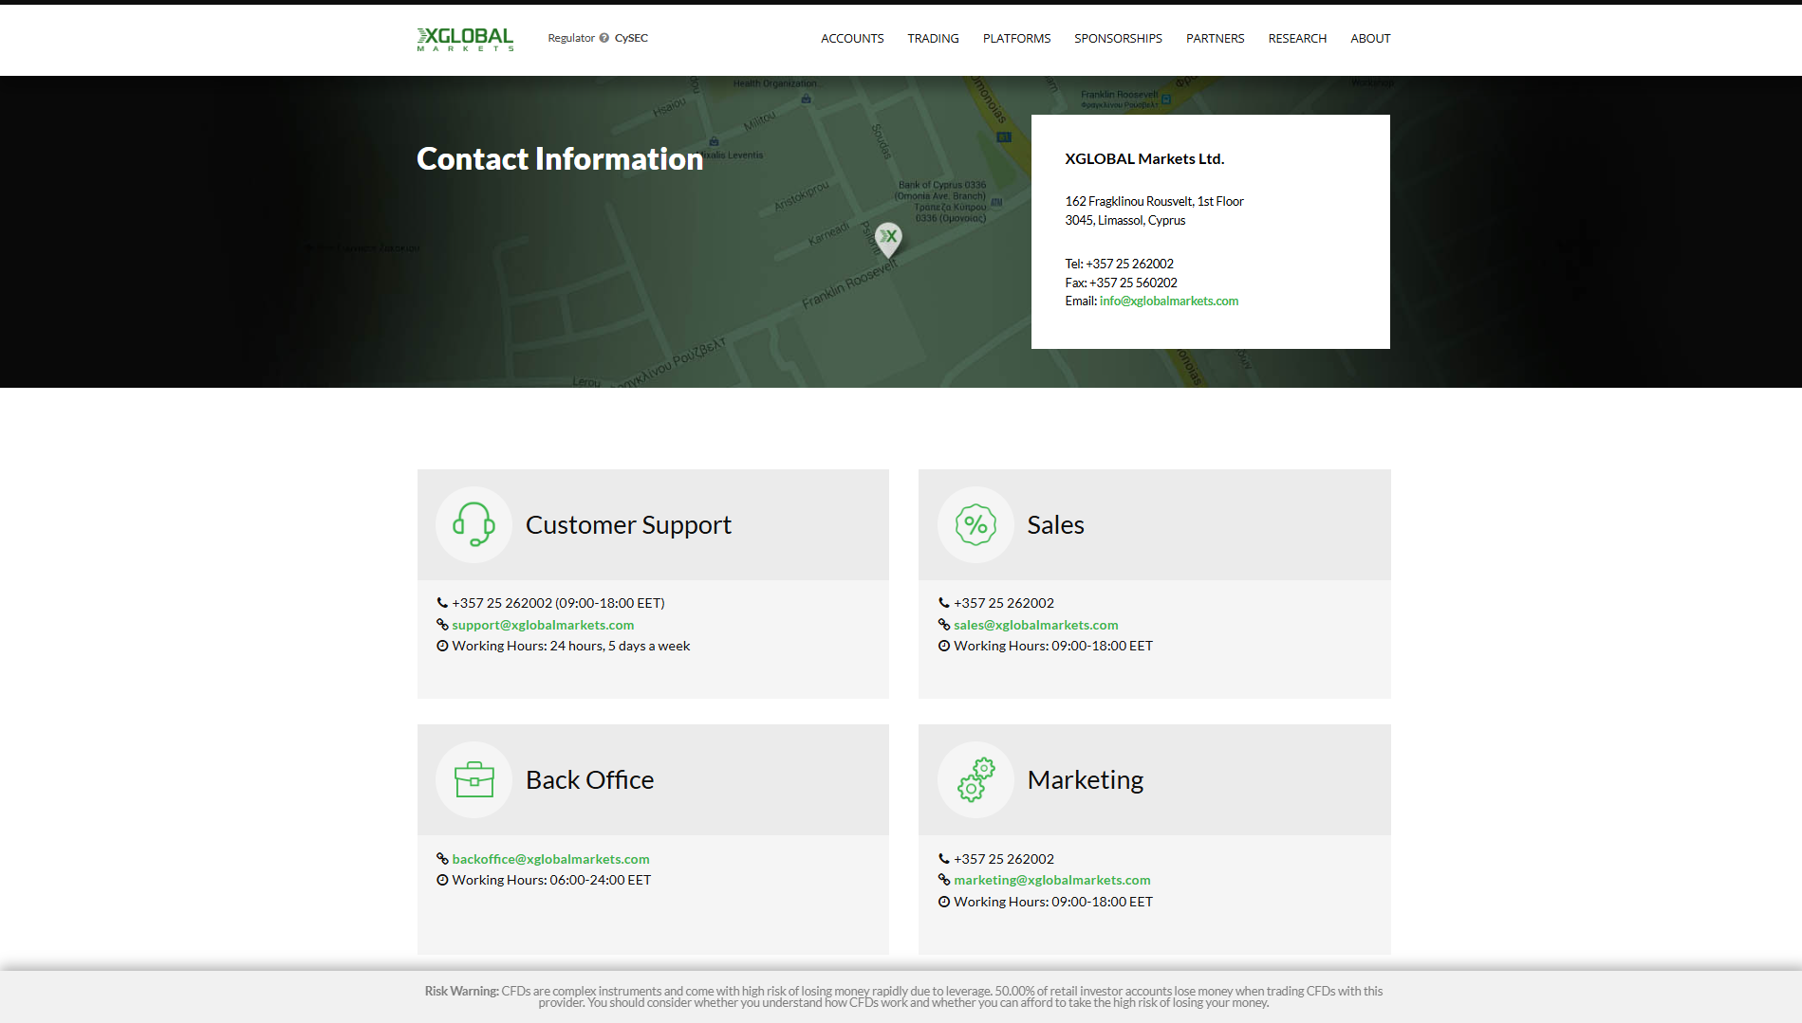
Task: Click the 162 Fragklinou Rousvelt address line
Action: (x=1154, y=201)
